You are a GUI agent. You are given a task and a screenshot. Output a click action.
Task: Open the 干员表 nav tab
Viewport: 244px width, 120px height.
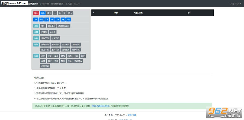(x=69, y=4)
